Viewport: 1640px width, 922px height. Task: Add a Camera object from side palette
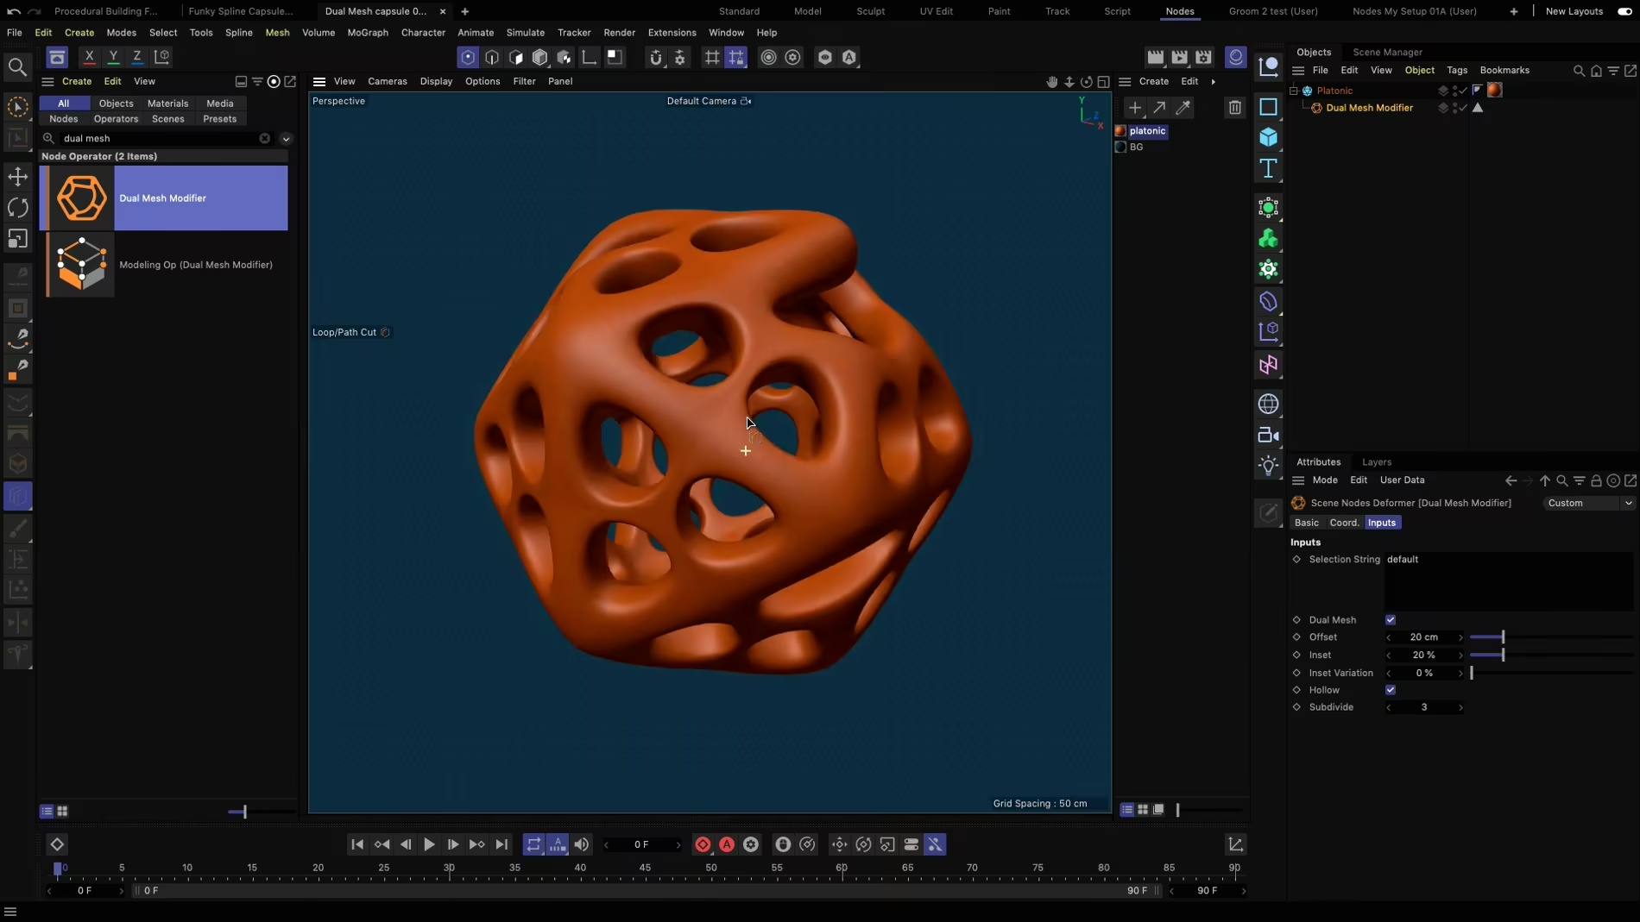click(x=1268, y=435)
